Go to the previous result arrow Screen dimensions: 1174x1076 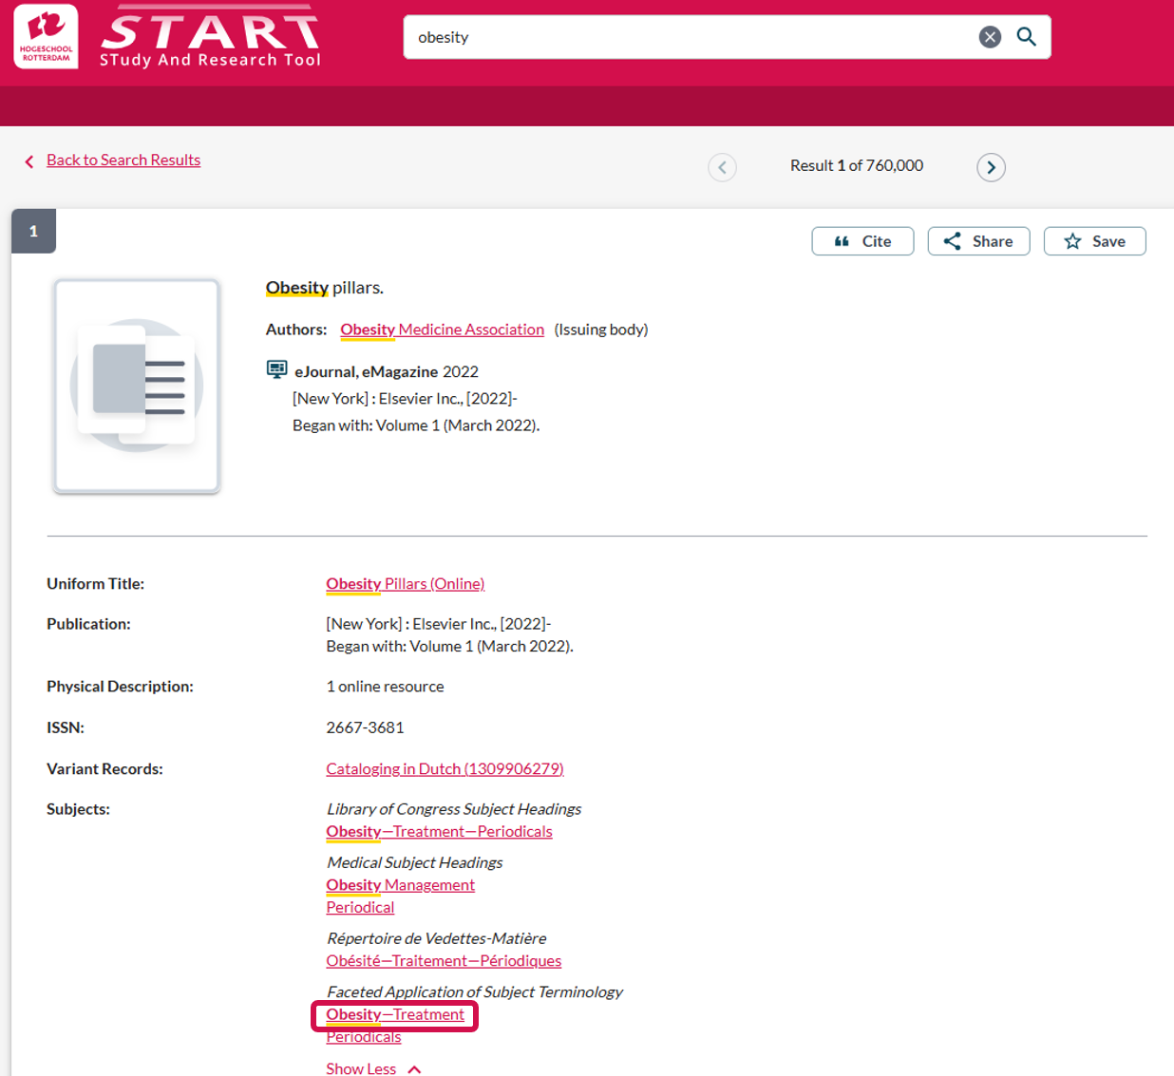tap(722, 167)
